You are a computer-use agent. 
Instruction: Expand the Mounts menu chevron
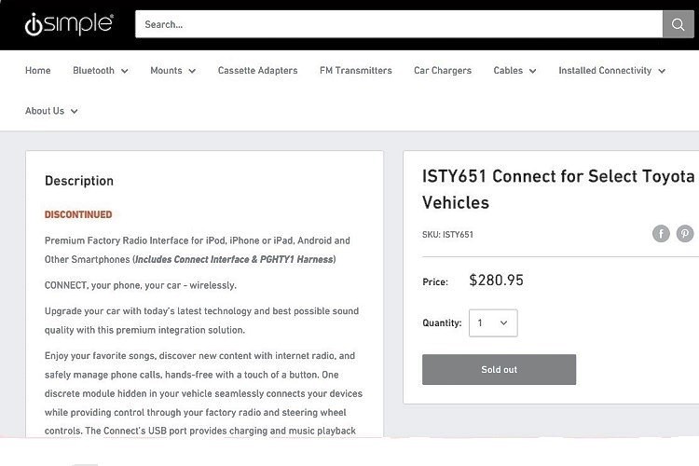192,71
